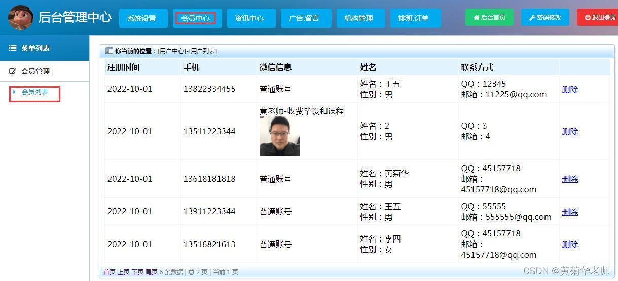Click the pagination summary 6 条数据
Screen dimensions: 618x281
(171, 272)
